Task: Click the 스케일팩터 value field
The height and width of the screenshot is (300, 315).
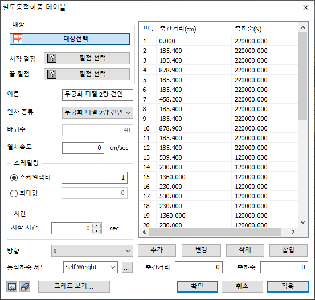Action: point(95,178)
